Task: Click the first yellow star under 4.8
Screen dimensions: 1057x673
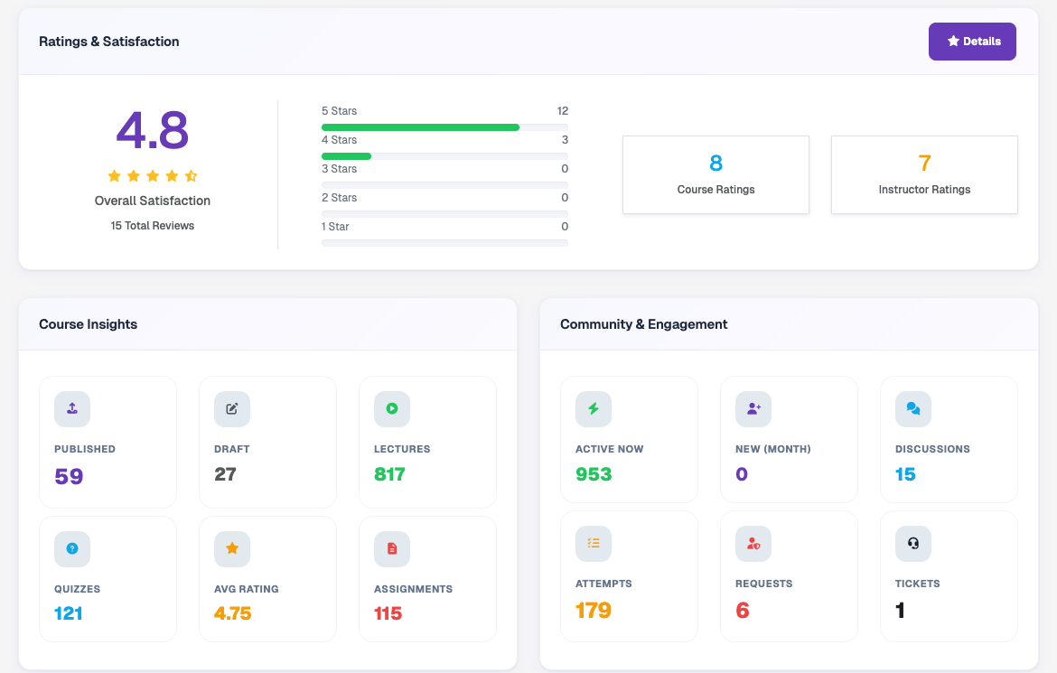Action: (115, 176)
